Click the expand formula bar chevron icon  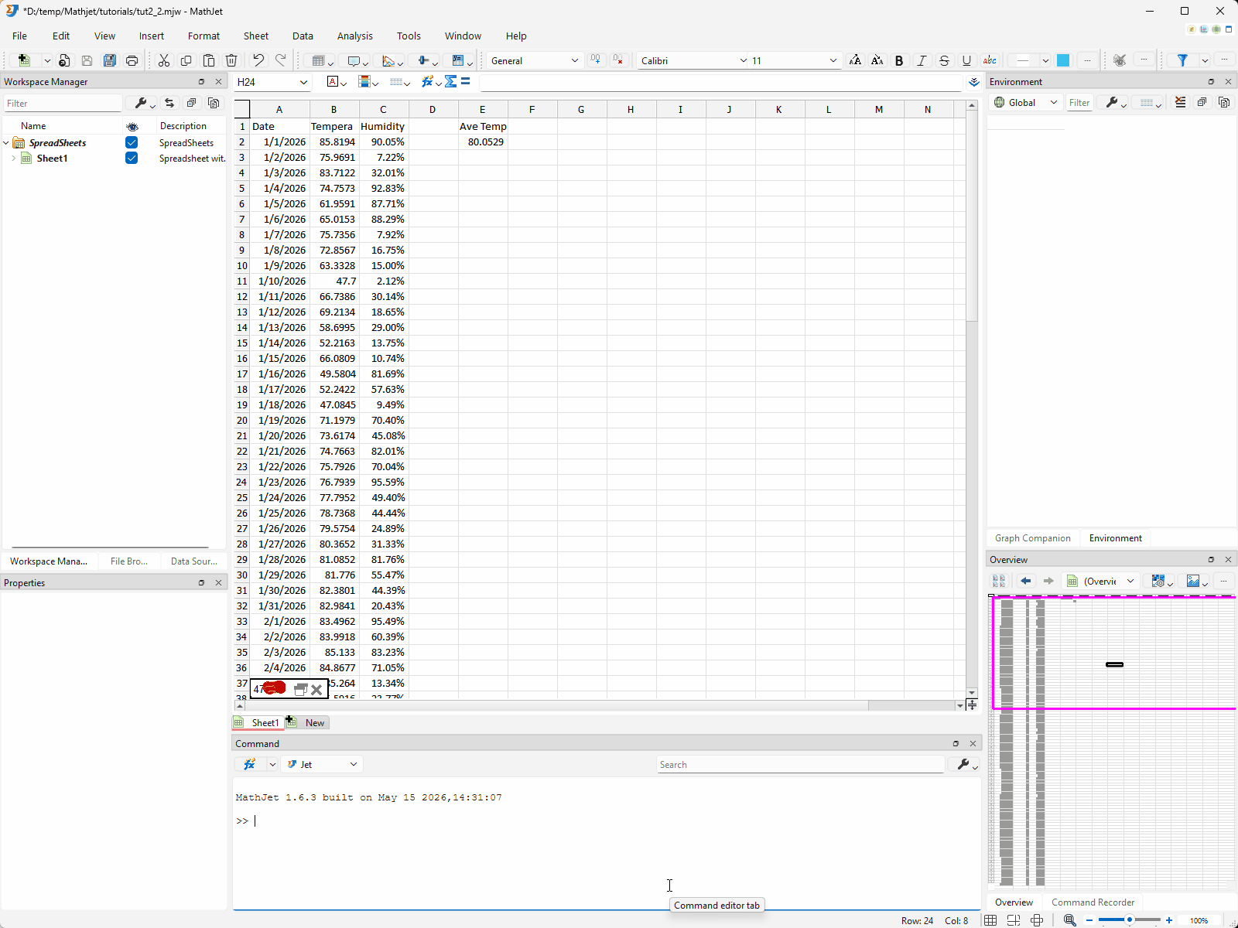coord(974,82)
